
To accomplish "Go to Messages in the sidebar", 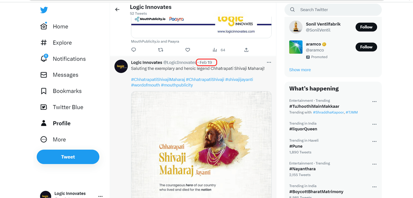I will pos(59,75).
